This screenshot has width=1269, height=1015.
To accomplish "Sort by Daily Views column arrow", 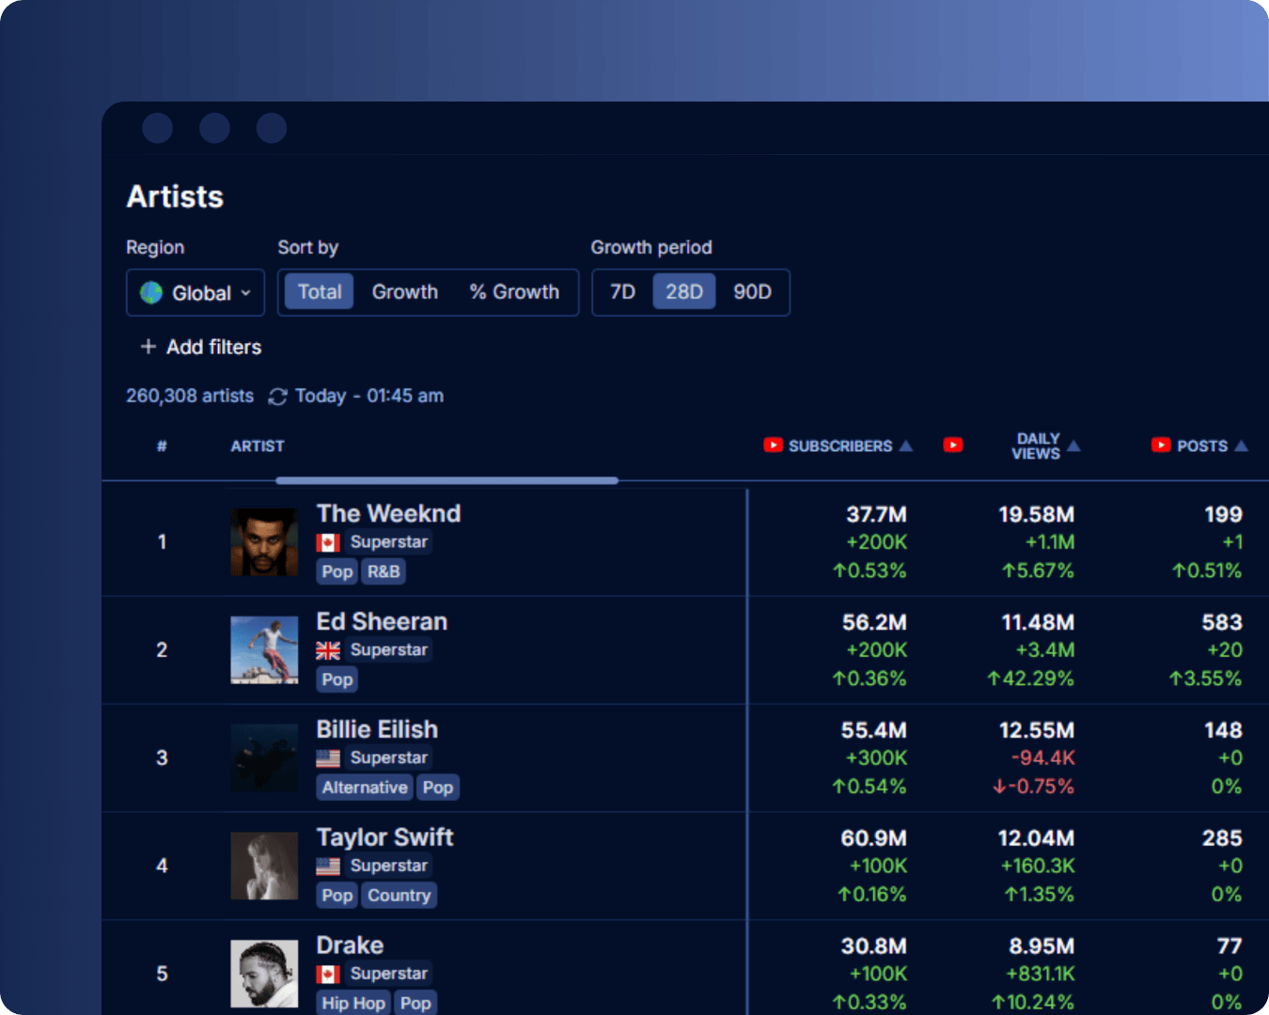I will coord(1073,445).
